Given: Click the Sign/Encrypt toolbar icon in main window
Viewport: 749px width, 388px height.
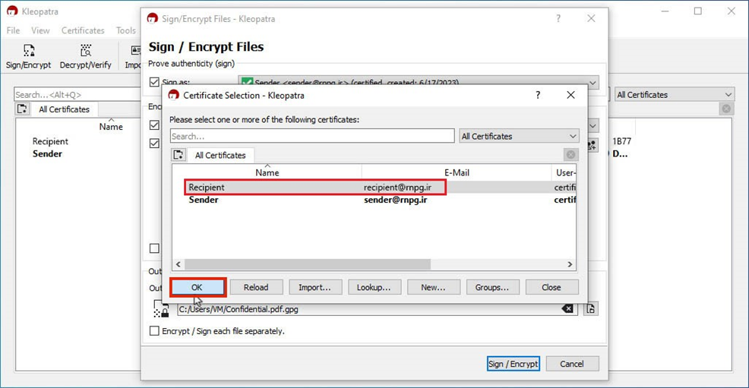Looking at the screenshot, I should (x=28, y=56).
